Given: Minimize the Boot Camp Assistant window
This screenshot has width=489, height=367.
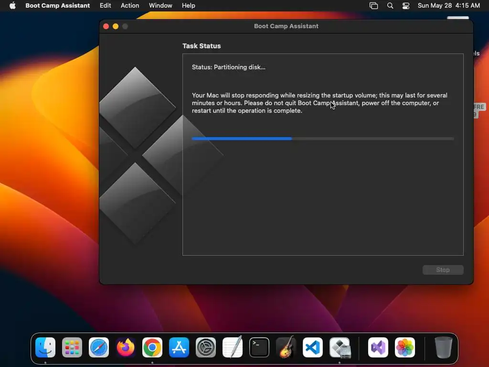Looking at the screenshot, I should pyautogui.click(x=116, y=27).
